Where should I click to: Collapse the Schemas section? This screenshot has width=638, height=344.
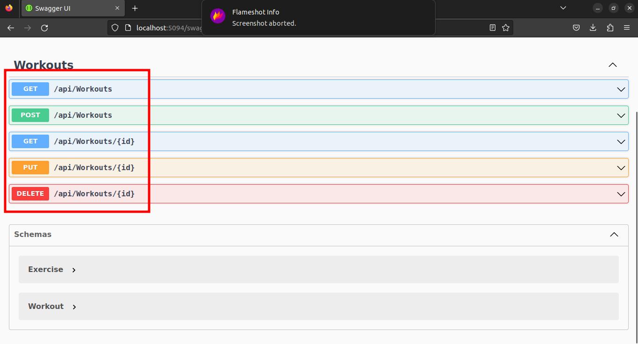[614, 235]
